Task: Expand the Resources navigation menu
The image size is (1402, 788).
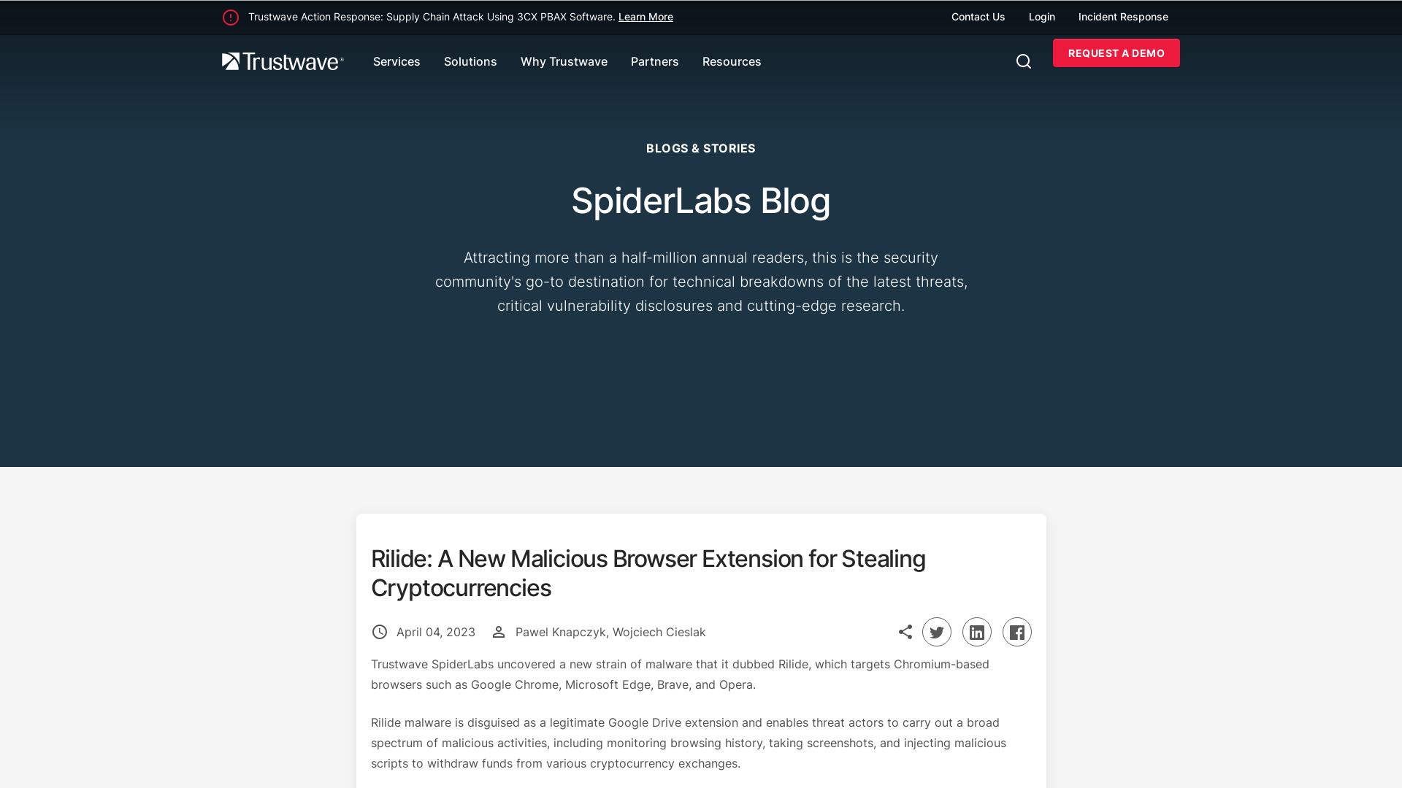Action: click(732, 61)
